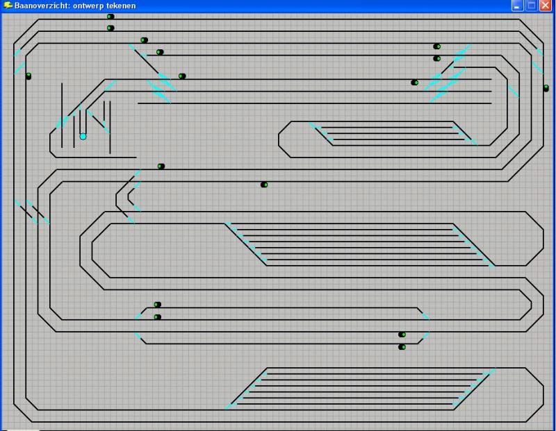Click the lowest, leftmost signal in the upper-right group
This screenshot has height=431, width=556.
click(415, 83)
